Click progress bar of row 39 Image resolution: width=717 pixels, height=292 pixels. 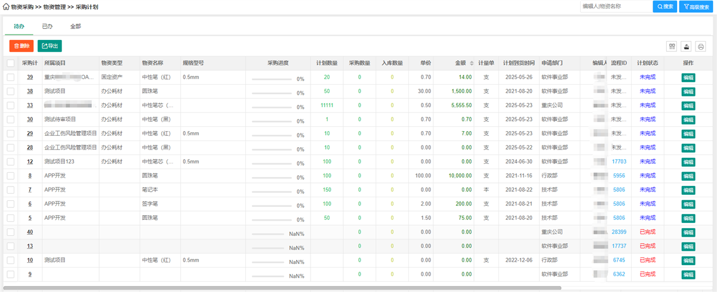coord(273,79)
